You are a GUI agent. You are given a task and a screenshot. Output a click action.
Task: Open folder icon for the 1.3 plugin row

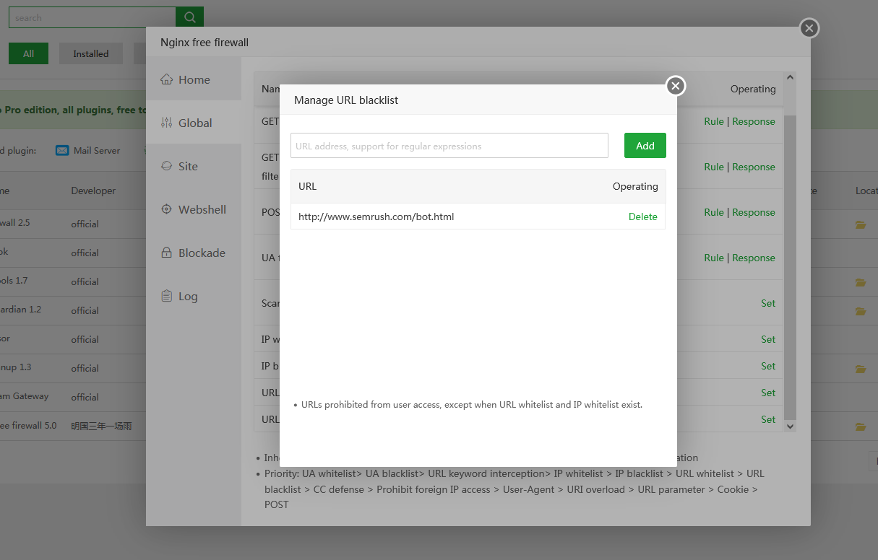[x=860, y=369]
